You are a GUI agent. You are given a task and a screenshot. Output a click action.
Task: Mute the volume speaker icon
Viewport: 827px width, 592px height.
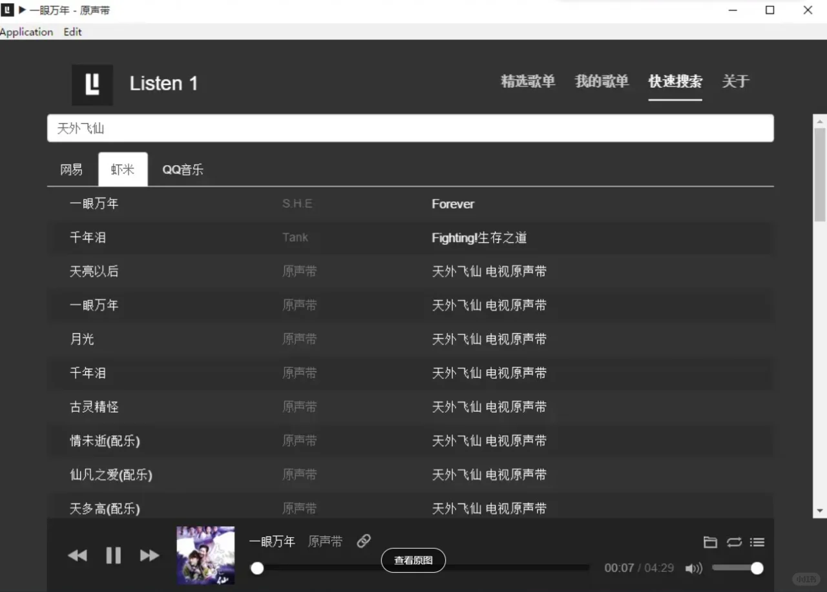pyautogui.click(x=694, y=568)
